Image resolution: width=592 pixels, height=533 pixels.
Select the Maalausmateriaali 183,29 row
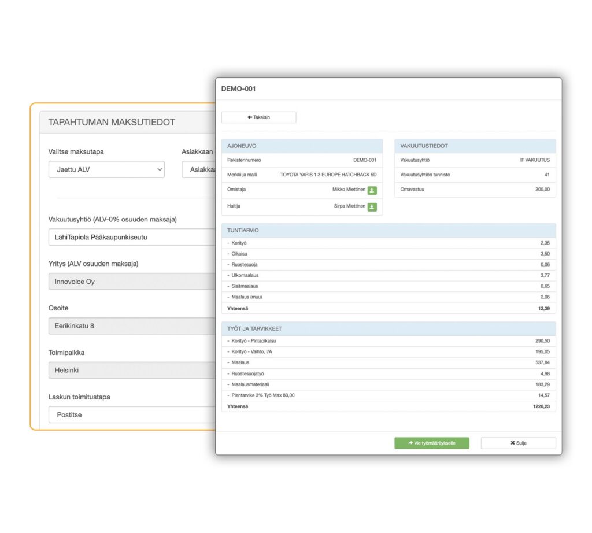(388, 384)
